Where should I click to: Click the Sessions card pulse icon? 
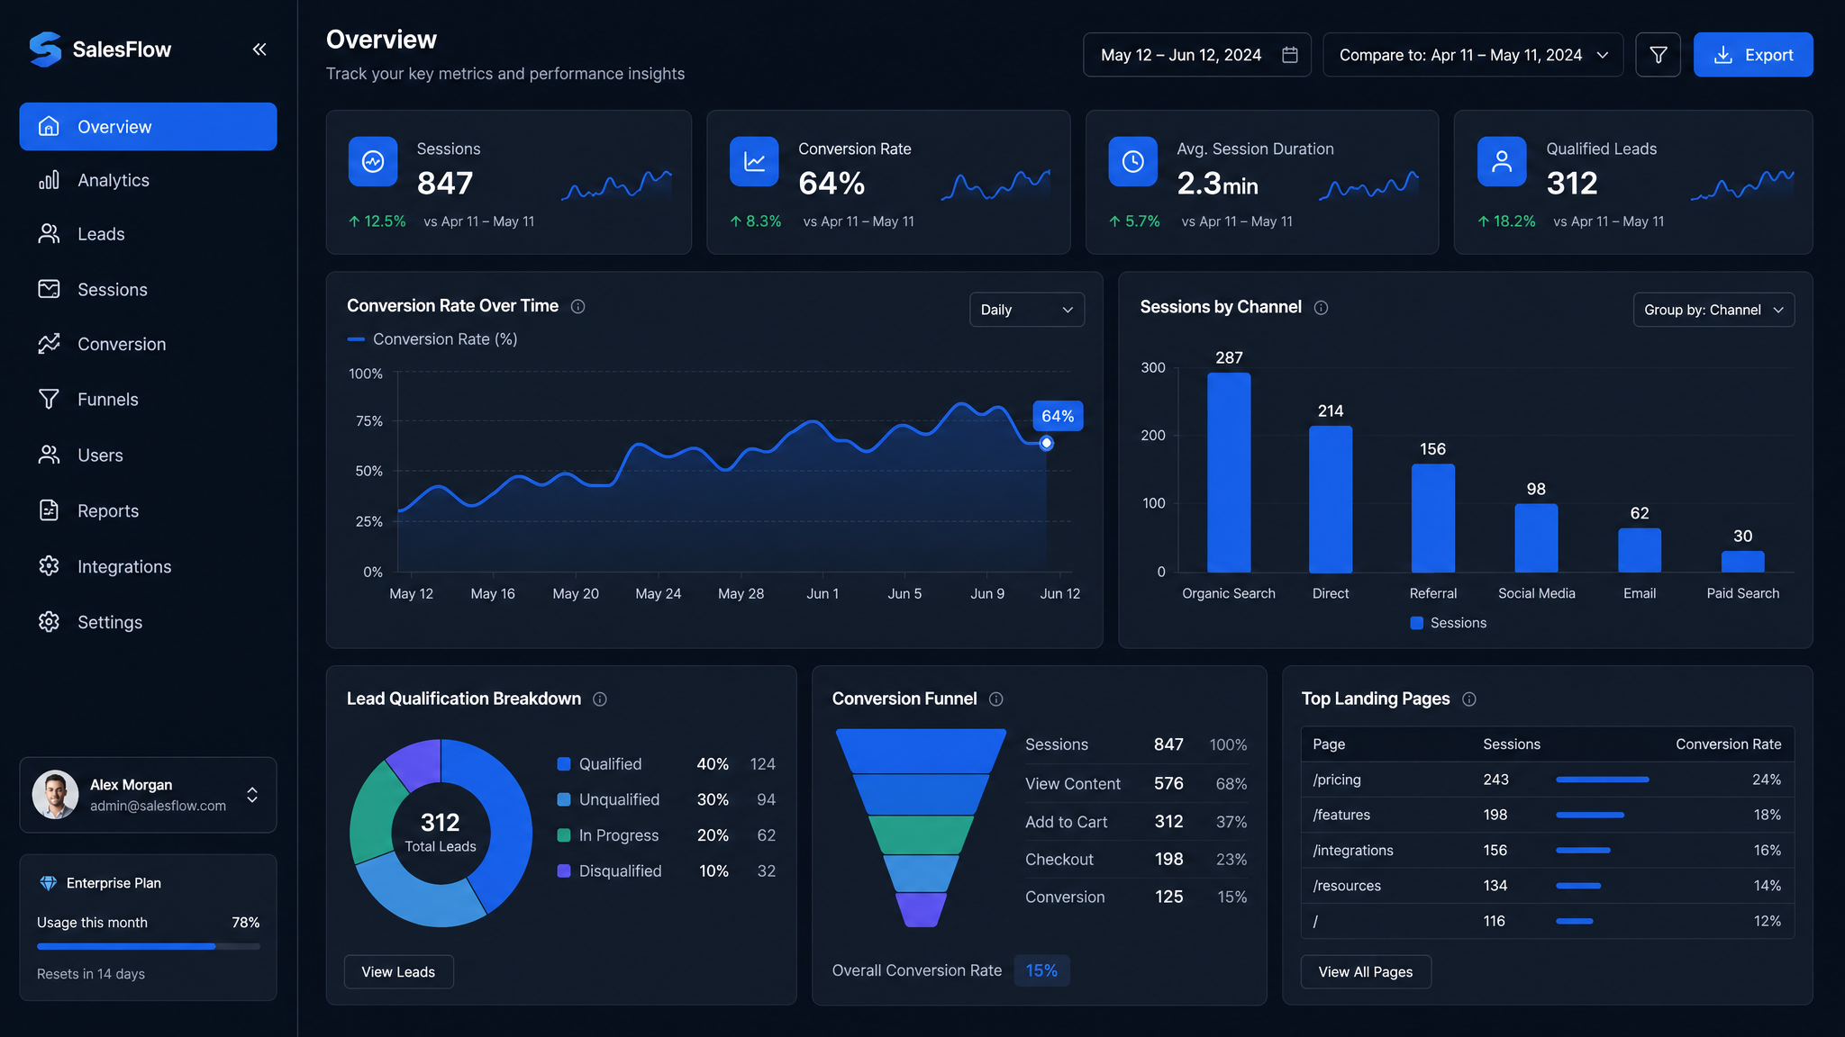[x=373, y=161]
